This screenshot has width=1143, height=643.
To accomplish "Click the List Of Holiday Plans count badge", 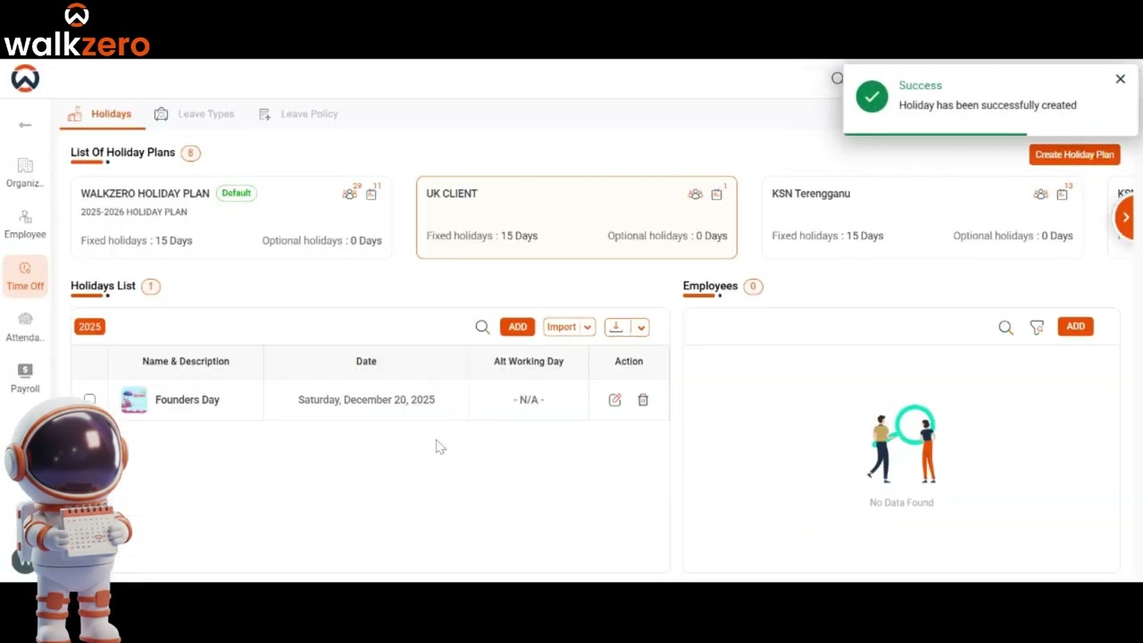I will (x=190, y=154).
